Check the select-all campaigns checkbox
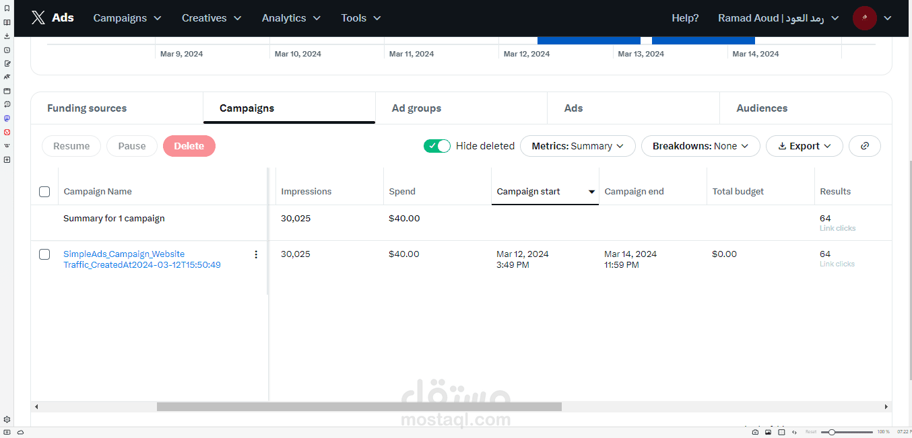The image size is (912, 438). [44, 192]
